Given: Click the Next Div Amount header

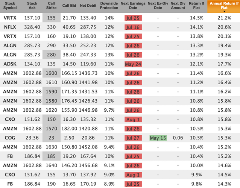Looking at the screenshot, I should point(178,6).
